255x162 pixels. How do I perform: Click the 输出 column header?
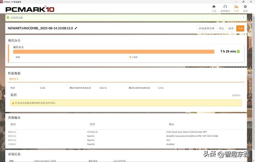[172, 124]
